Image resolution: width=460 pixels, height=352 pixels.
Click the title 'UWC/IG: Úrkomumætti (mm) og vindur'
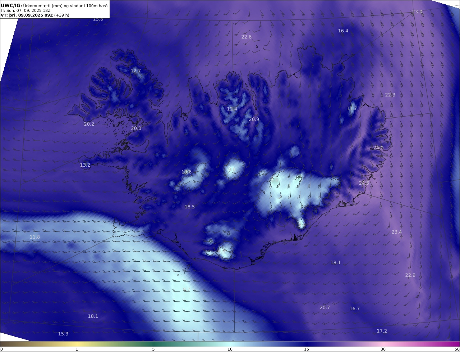(54, 6)
